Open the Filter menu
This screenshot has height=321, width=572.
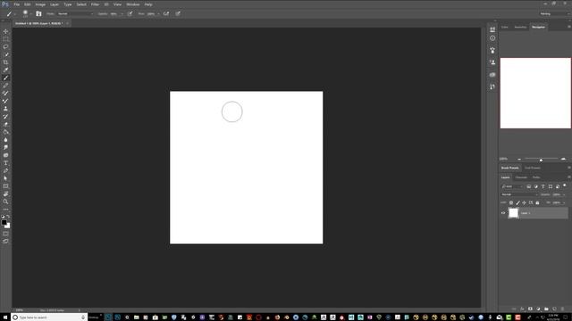(95, 4)
